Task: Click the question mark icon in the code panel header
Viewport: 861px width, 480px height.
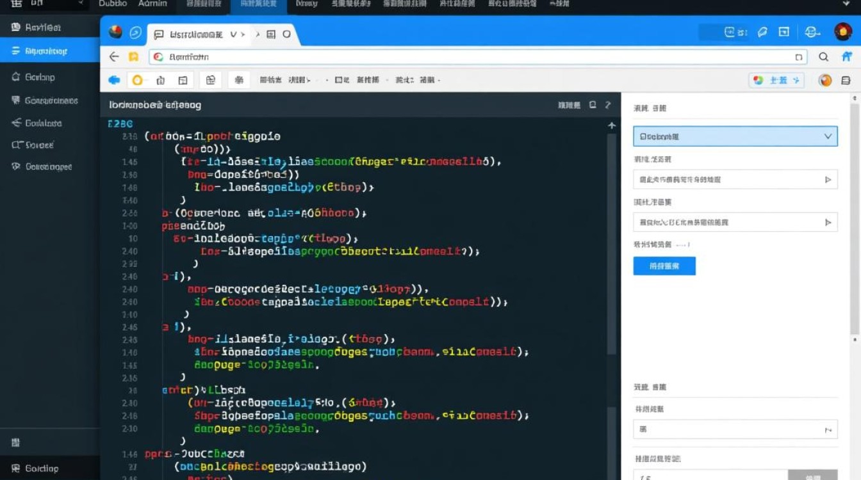Action: click(608, 105)
